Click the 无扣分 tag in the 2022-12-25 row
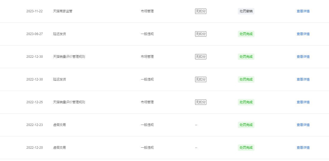 201,102
